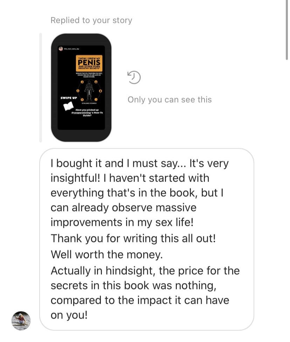Tap the bottom-left orange circle near figure
Viewport: 290px width, 342px height.
pos(82,99)
